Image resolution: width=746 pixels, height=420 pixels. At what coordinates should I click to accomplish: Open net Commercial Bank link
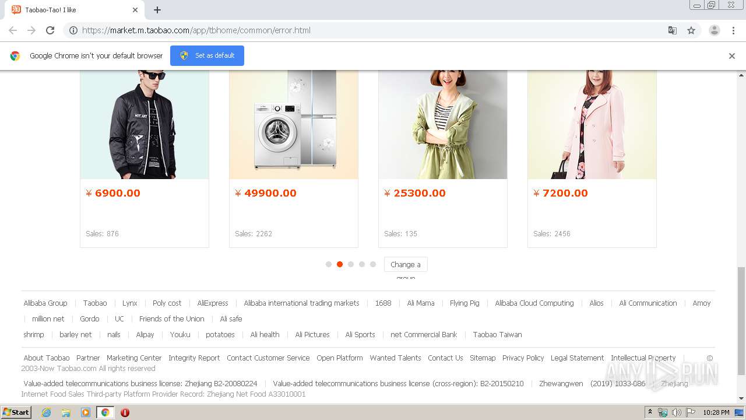[x=424, y=335]
